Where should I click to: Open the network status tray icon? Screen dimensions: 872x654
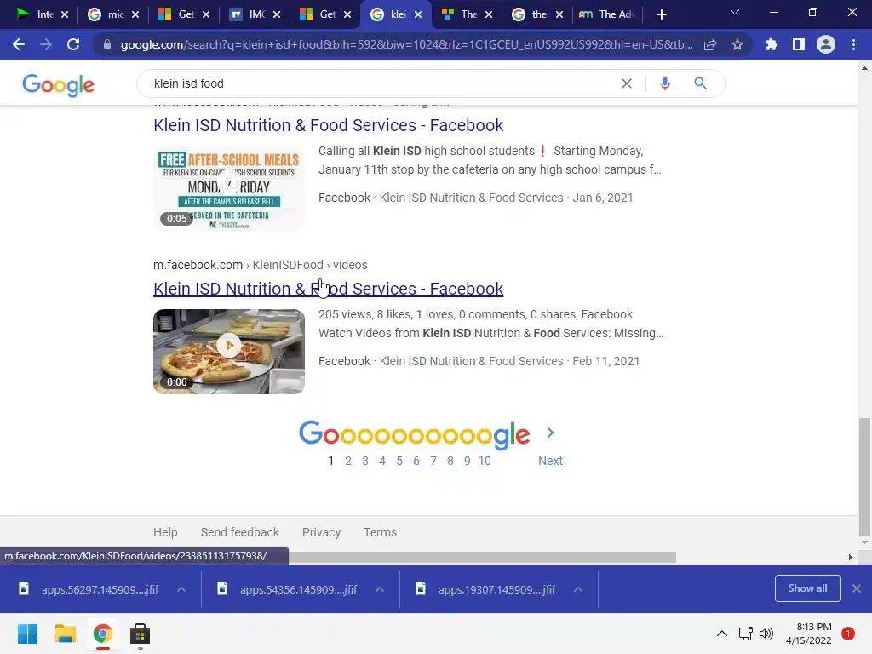(745, 634)
